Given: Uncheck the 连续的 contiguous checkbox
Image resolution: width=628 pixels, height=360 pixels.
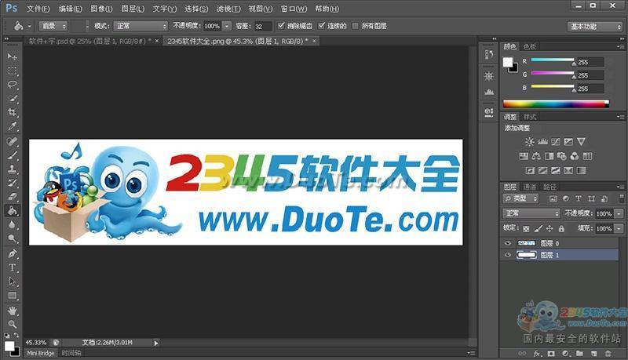Looking at the screenshot, I should coord(322,26).
